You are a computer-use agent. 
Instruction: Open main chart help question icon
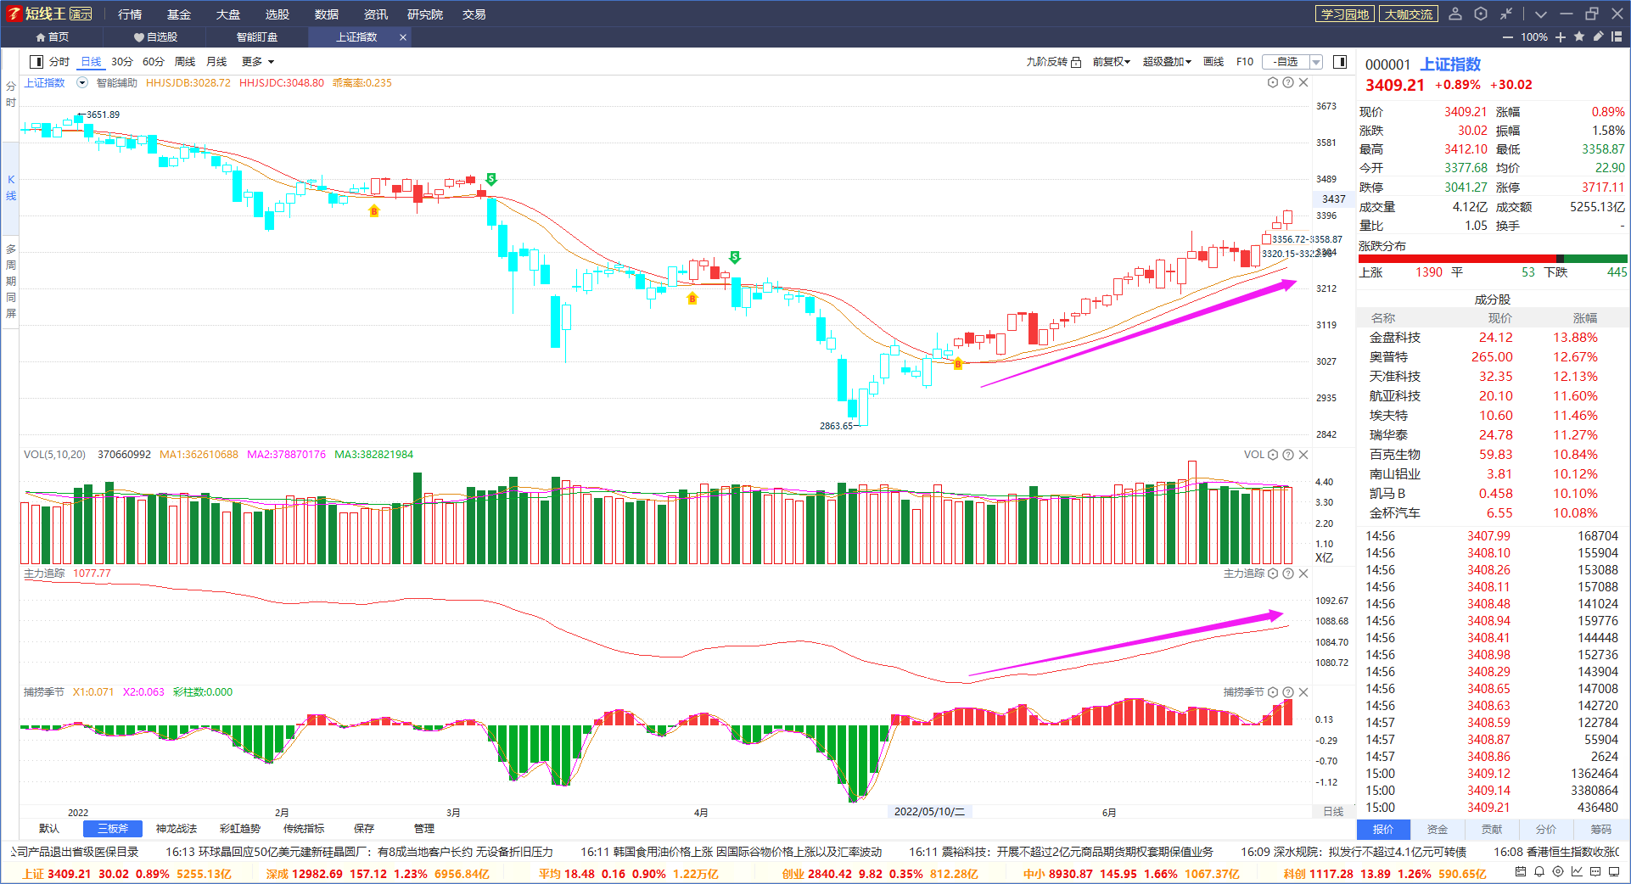pos(1288,82)
